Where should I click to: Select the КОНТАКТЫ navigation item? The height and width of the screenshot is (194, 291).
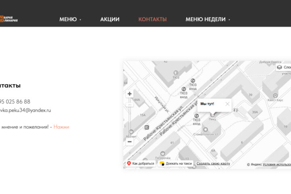152,19
